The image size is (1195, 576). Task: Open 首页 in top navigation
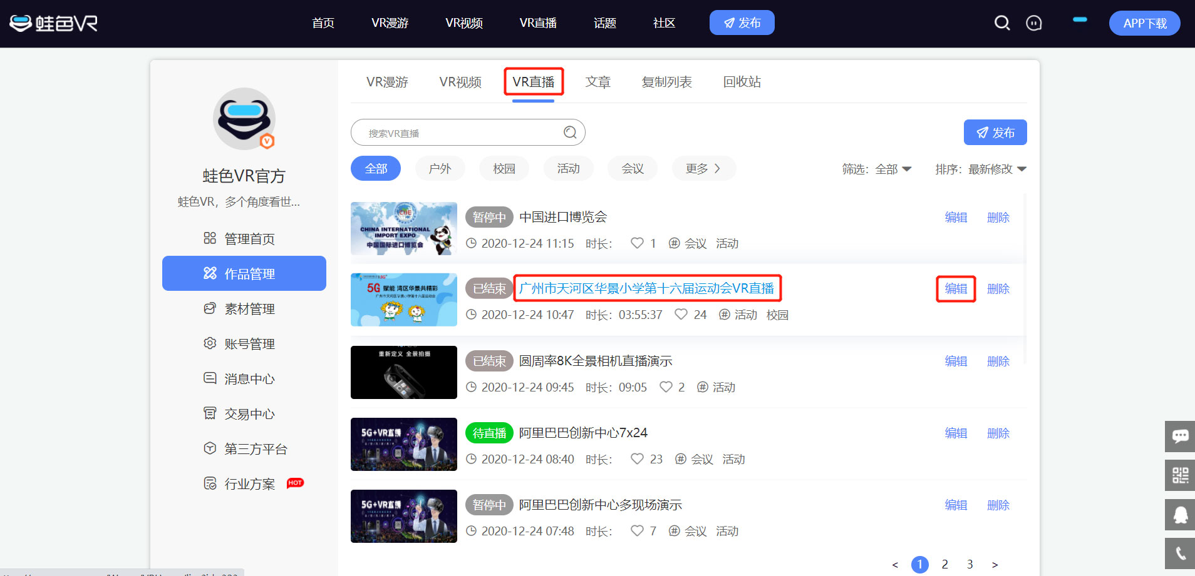[x=323, y=23]
